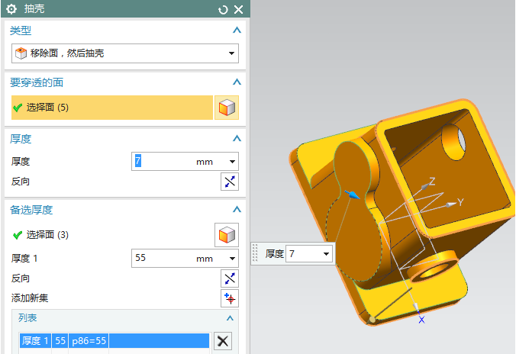Collapse the 备选厚度 section
The height and width of the screenshot is (354, 516).
click(x=237, y=210)
